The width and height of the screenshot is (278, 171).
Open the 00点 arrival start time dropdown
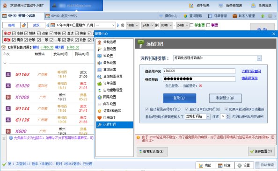166,25
